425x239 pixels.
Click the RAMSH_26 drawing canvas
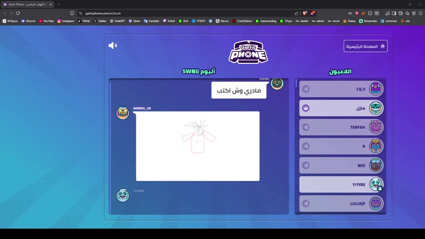[198, 146]
